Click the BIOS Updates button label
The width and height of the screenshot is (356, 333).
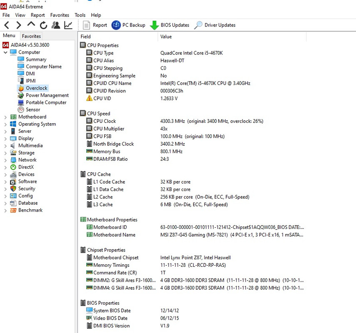tap(175, 25)
